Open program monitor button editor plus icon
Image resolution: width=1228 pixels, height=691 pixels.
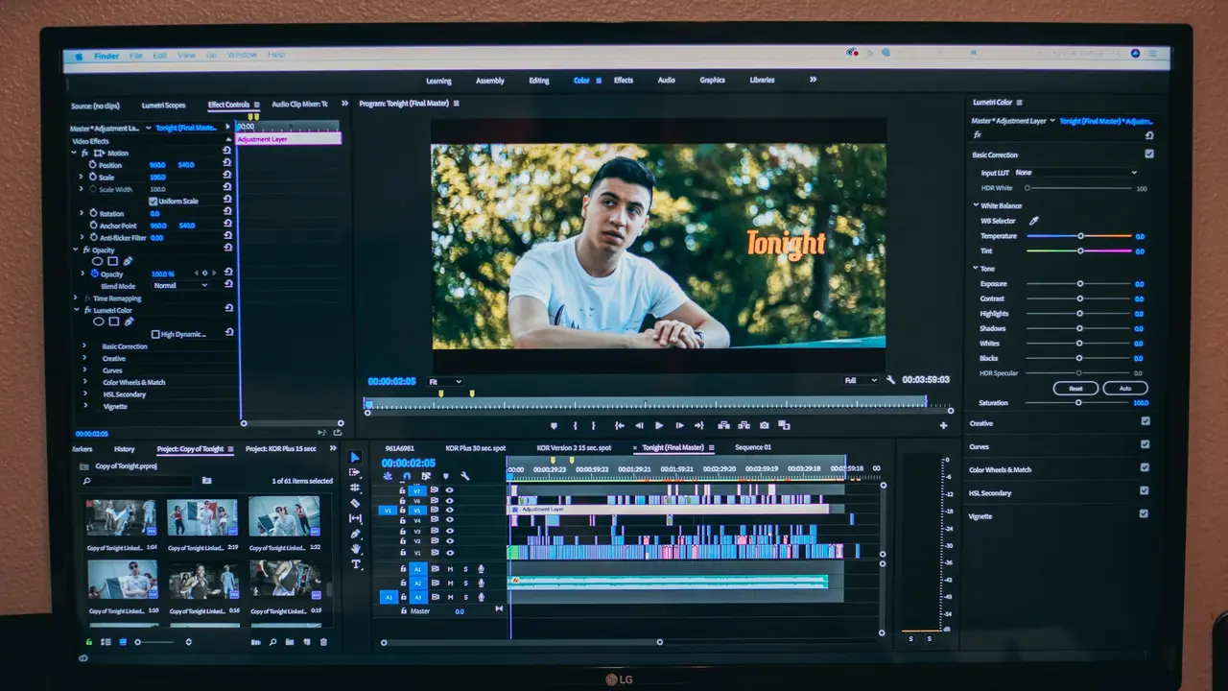943,425
